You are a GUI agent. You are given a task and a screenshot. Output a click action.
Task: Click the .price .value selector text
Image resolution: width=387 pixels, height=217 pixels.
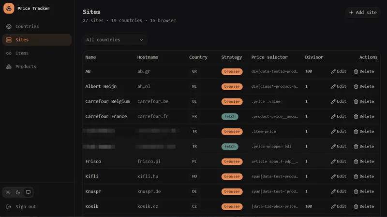click(x=266, y=101)
